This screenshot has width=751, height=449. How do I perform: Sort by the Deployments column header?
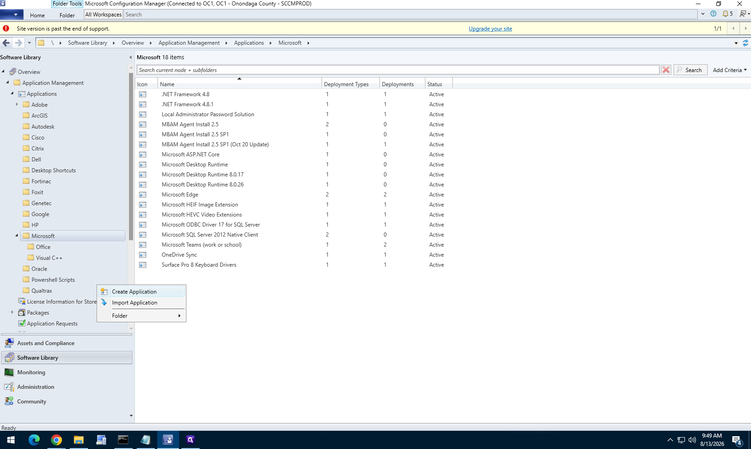pos(402,84)
